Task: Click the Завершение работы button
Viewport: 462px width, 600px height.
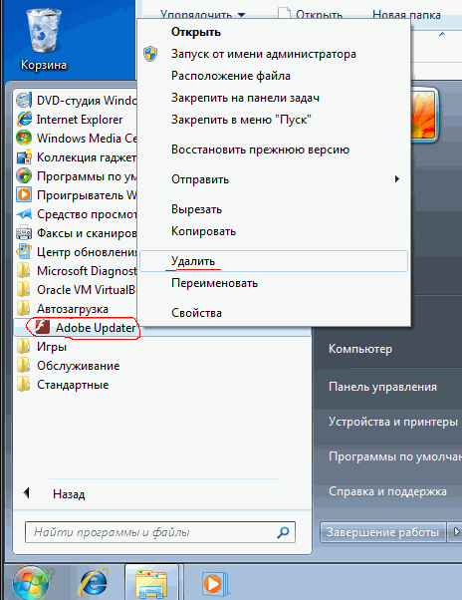Action: (x=383, y=532)
